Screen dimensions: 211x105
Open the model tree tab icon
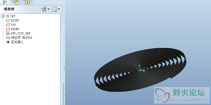[x=5, y=2]
